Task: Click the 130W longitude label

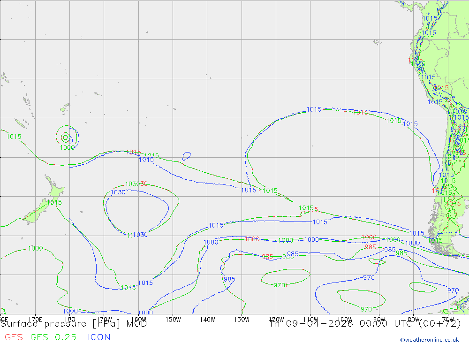Action: (242, 320)
